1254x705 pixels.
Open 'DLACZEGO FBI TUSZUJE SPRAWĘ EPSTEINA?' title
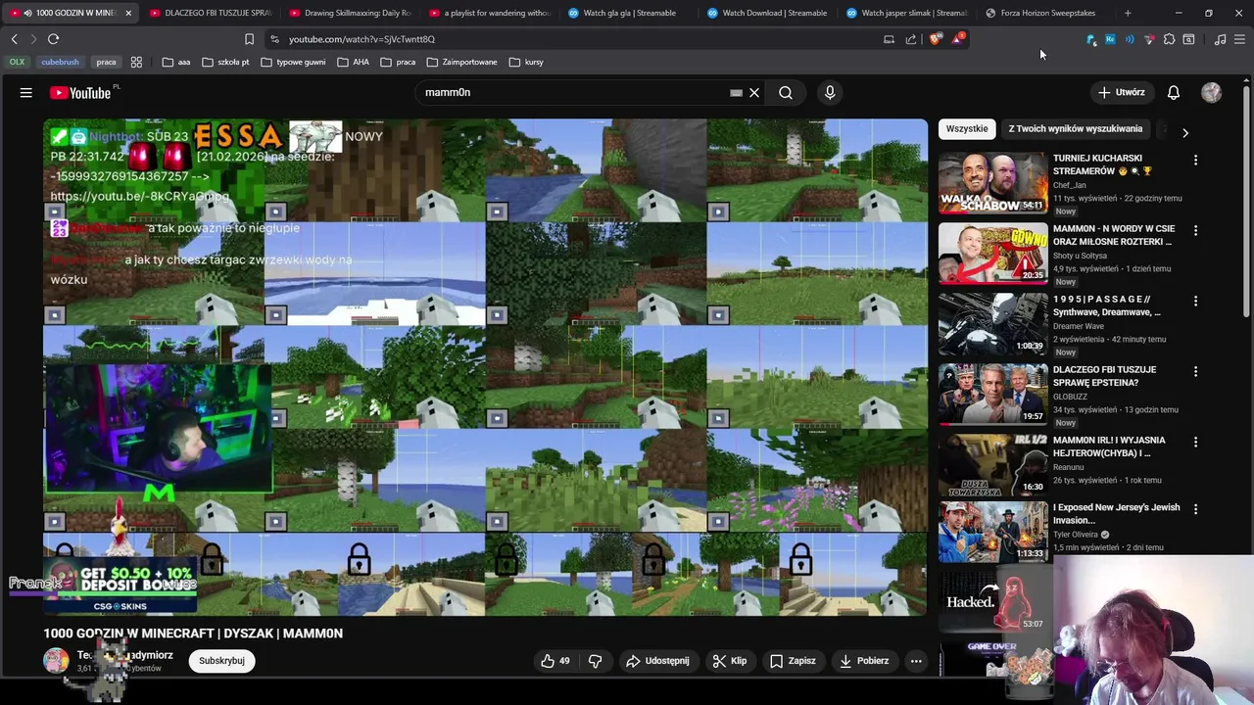(1104, 376)
